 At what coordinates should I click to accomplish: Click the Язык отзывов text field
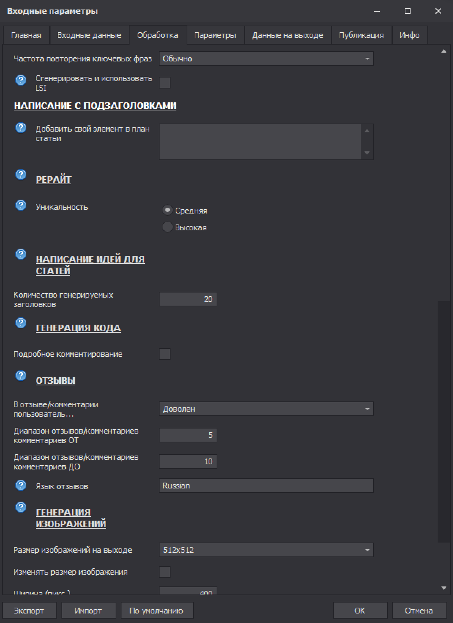pos(266,486)
